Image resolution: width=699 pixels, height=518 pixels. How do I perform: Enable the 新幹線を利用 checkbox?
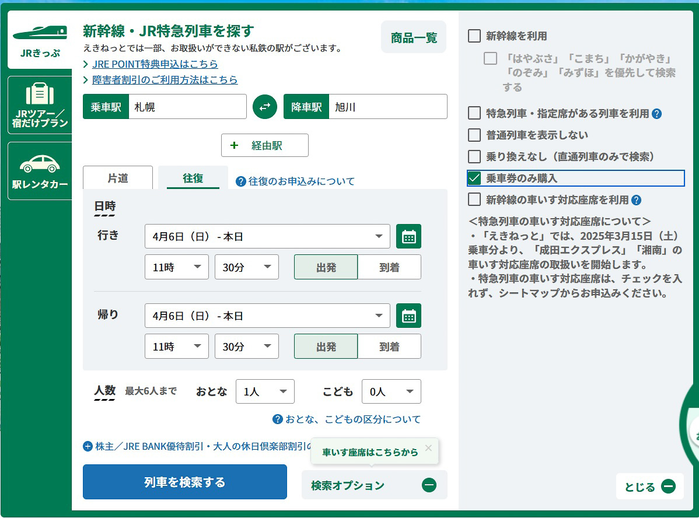(475, 36)
